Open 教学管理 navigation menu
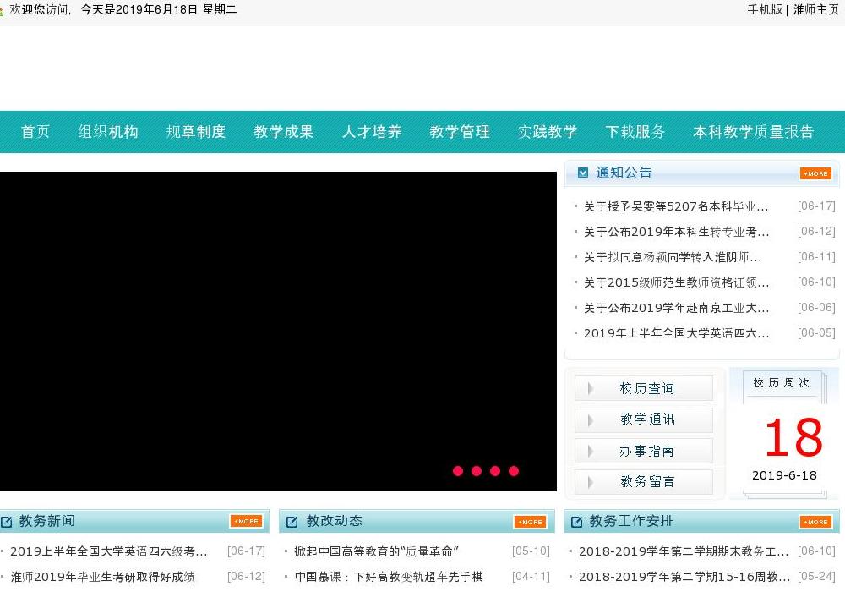 point(460,132)
